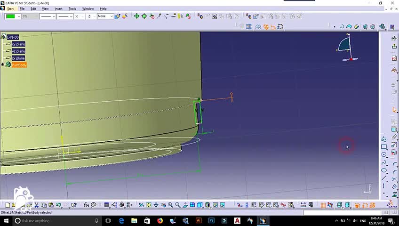This screenshot has height=226, width=399.
Task: Click the Cortana Ask me anything search box
Action: click(x=56, y=221)
